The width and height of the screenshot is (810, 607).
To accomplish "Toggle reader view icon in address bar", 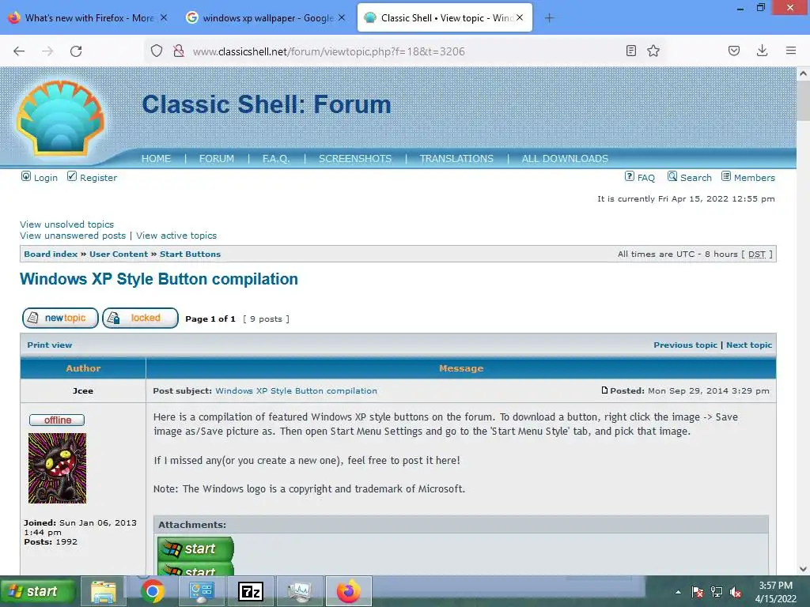I will pyautogui.click(x=630, y=51).
